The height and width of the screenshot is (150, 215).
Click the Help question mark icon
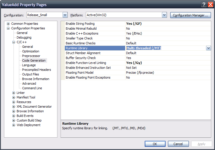(204, 4)
